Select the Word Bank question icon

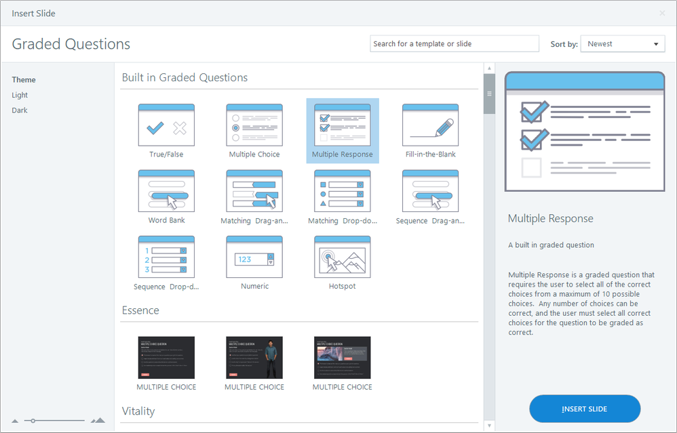point(166,191)
